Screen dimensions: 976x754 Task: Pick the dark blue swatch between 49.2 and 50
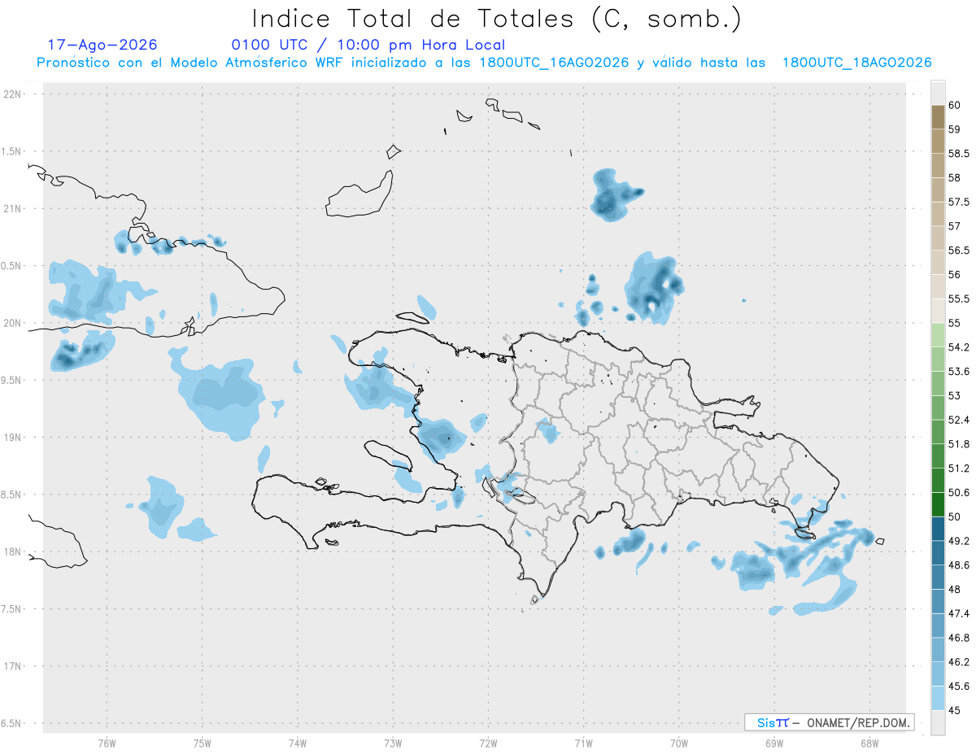point(938,529)
